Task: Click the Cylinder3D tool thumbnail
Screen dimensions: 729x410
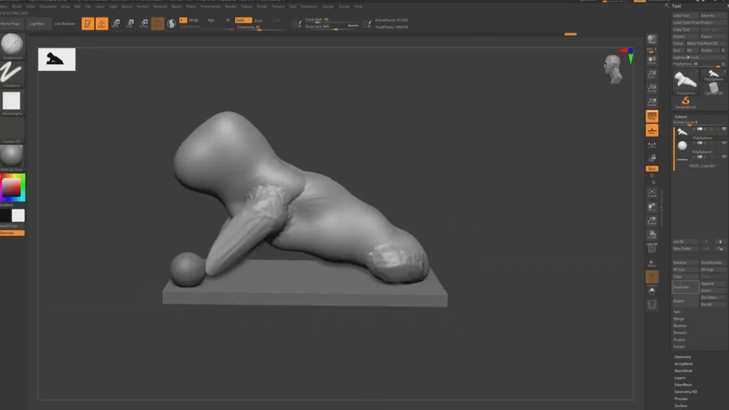Action: tap(714, 89)
